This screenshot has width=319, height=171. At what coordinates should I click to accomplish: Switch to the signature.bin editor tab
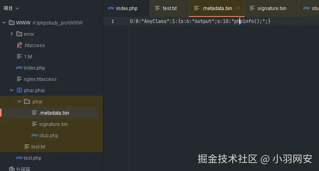click(272, 8)
